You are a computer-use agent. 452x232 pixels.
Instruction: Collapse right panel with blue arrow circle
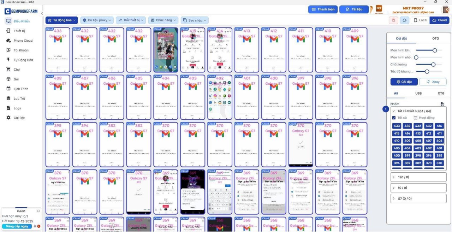tap(386, 109)
